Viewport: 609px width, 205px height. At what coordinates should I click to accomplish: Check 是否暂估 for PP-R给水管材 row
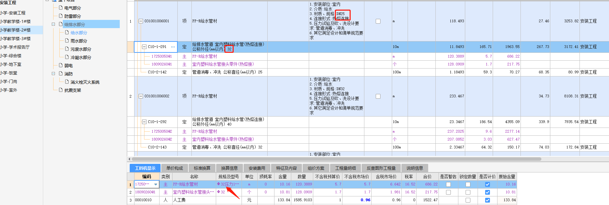point(448,184)
